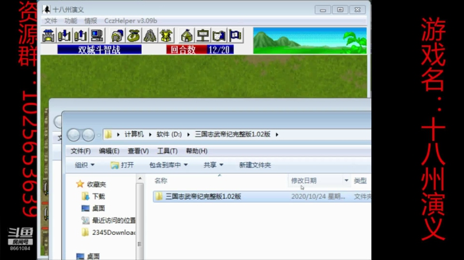
Task: Open Explorer's 文件(F) menu
Action: click(81, 151)
